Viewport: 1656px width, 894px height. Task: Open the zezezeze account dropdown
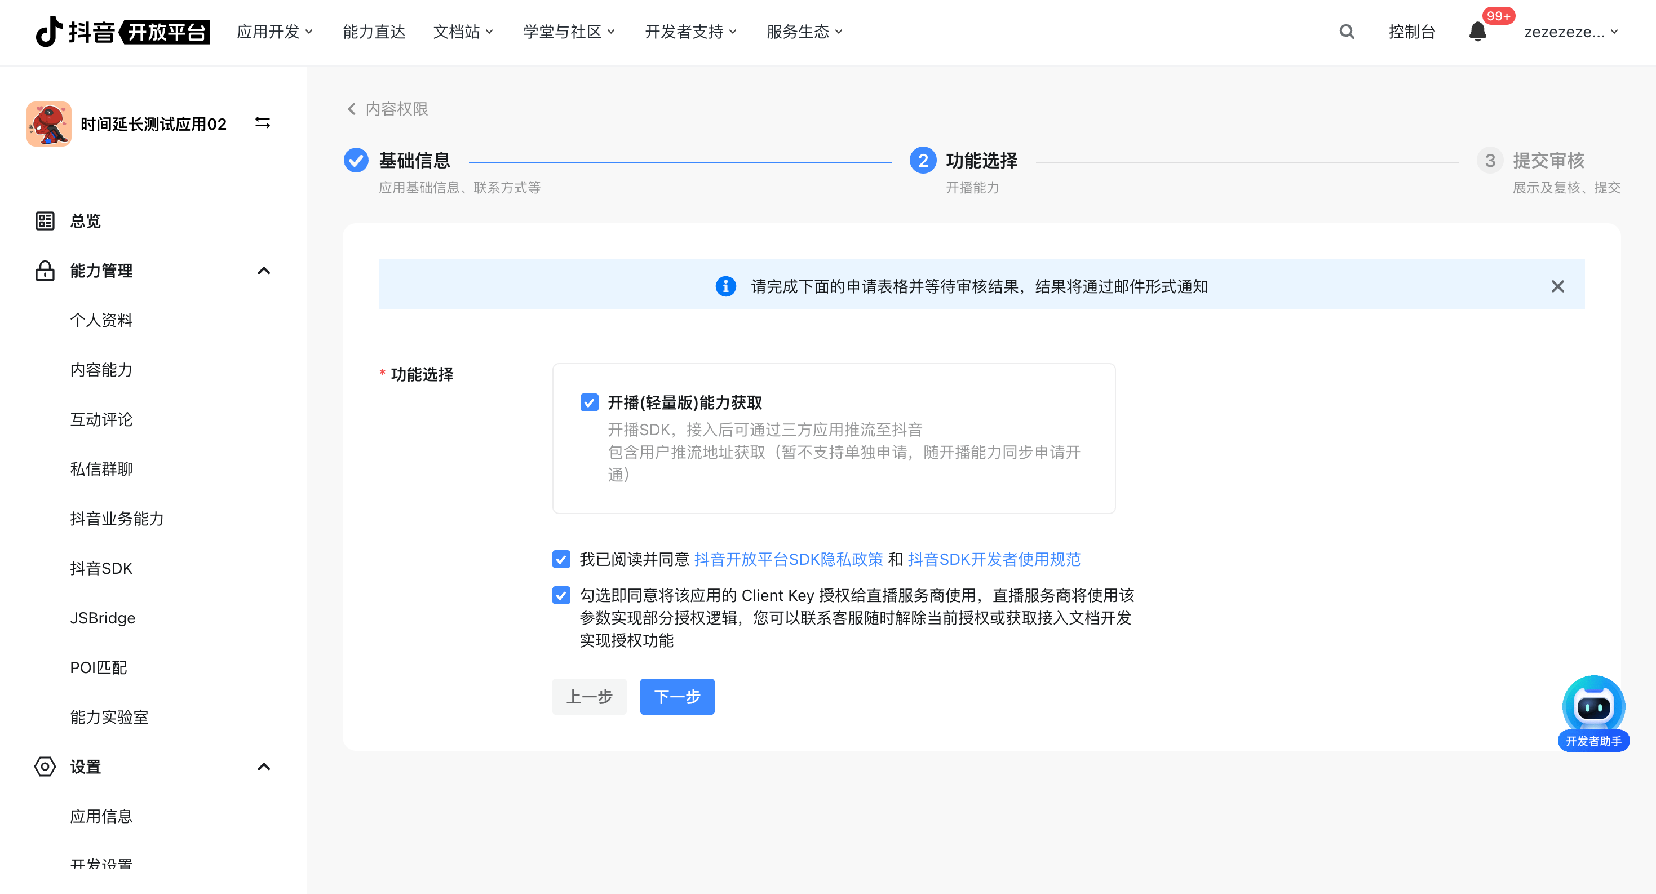[1570, 32]
